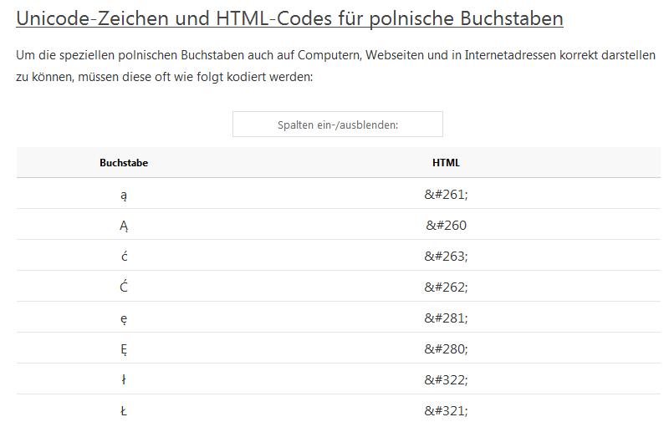Select the uppercase Ę letter cell

coord(124,348)
